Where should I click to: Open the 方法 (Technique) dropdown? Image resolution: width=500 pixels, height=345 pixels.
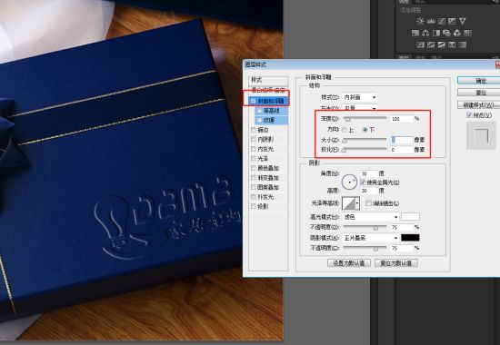pos(360,108)
